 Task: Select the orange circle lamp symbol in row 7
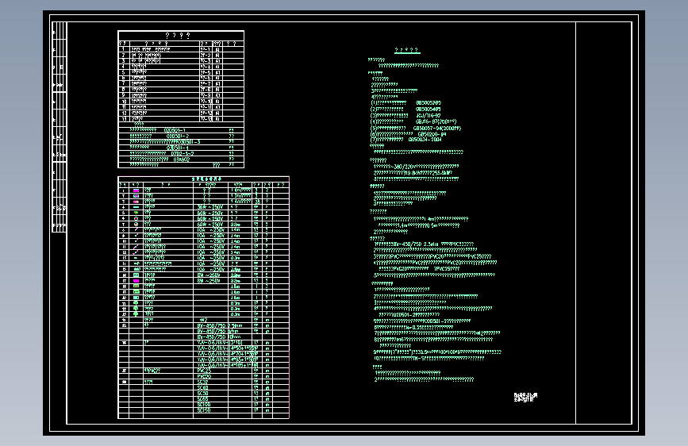[x=136, y=224]
